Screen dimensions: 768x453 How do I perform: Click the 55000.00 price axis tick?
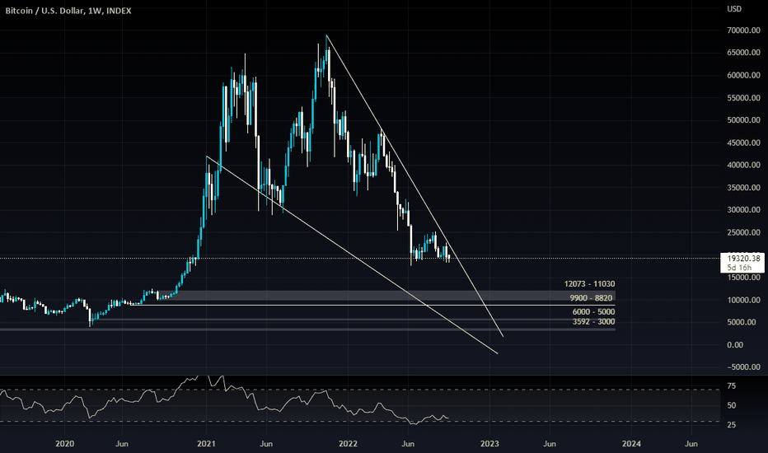click(743, 98)
